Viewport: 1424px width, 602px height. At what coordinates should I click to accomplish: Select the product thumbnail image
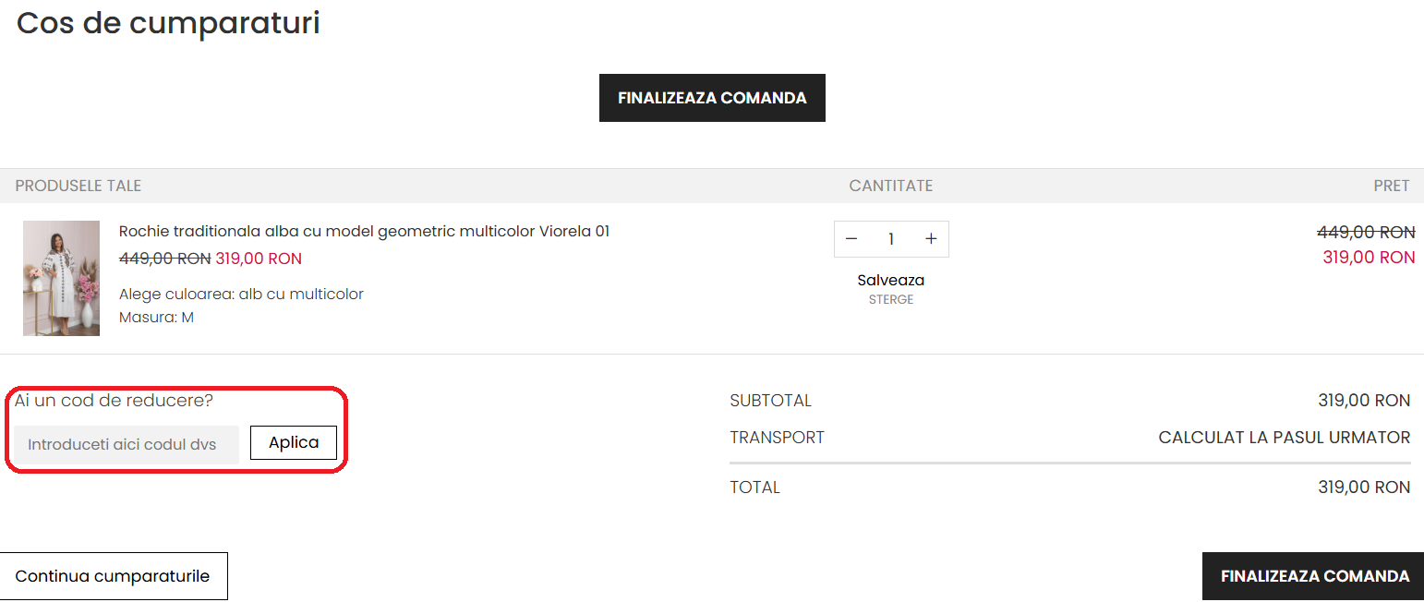tap(61, 278)
